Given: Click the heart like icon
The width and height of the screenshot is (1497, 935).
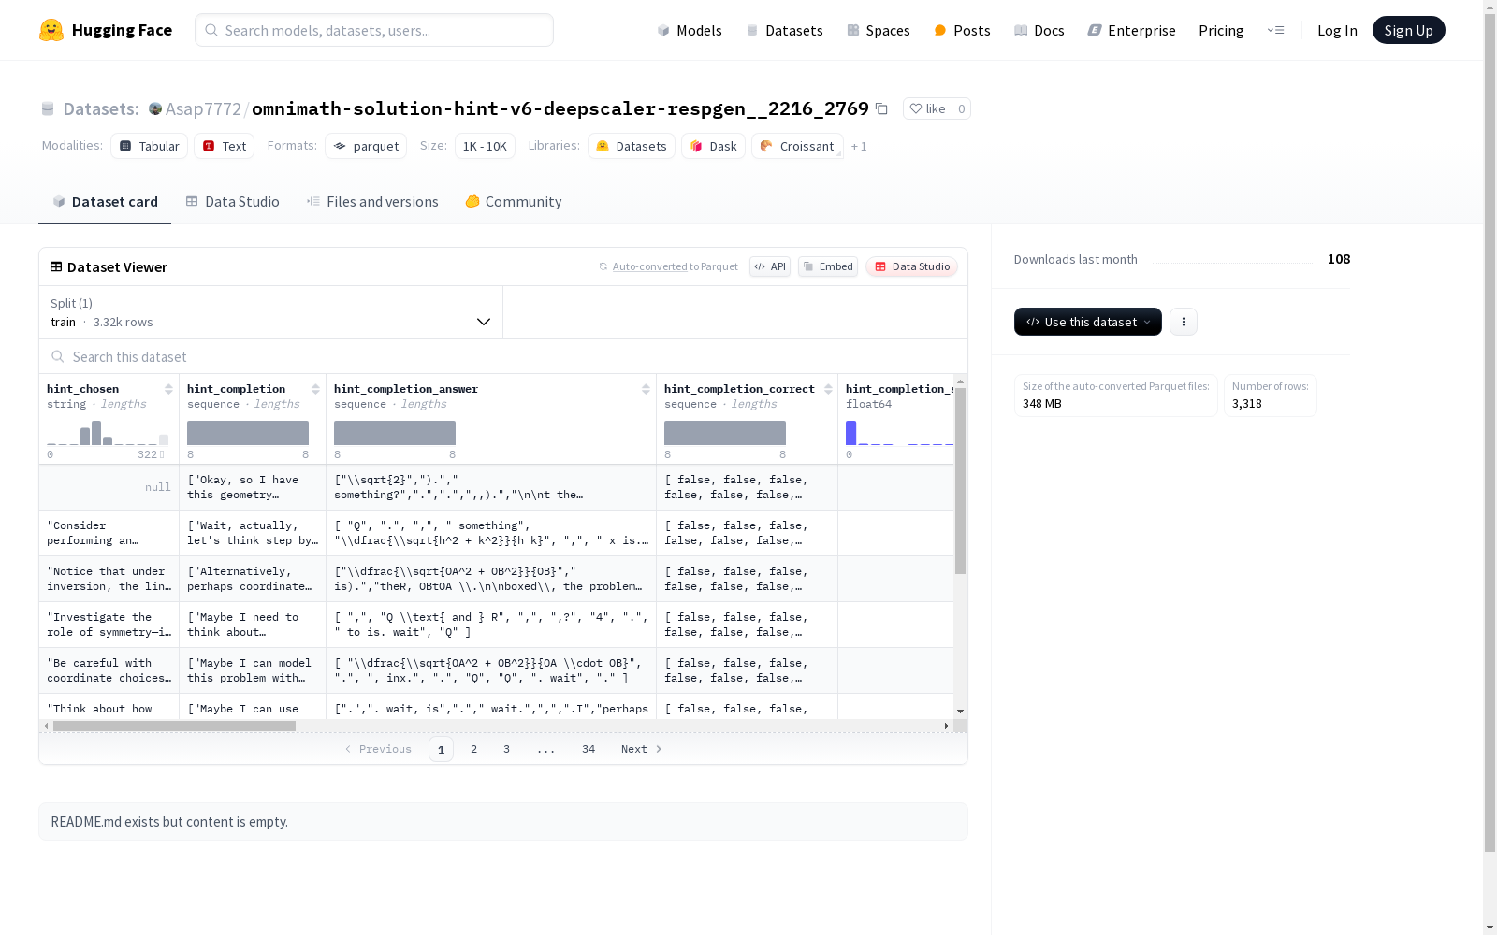Looking at the screenshot, I should (916, 108).
